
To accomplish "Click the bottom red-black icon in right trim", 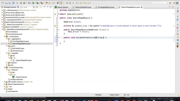I will [178, 46].
